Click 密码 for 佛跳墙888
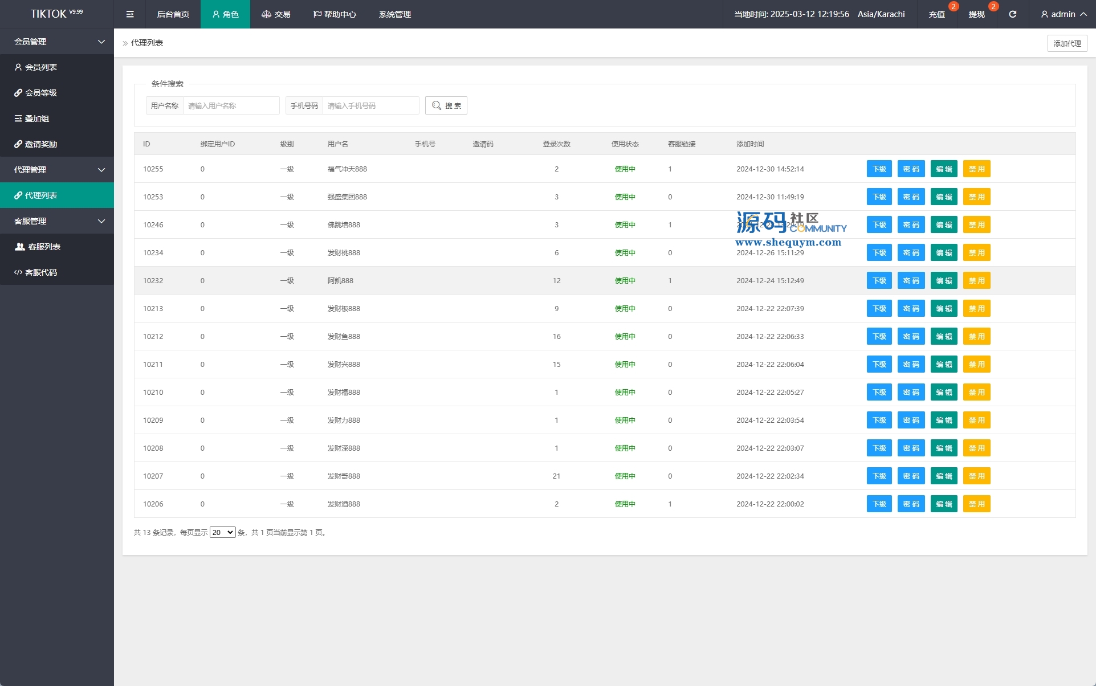 click(911, 224)
